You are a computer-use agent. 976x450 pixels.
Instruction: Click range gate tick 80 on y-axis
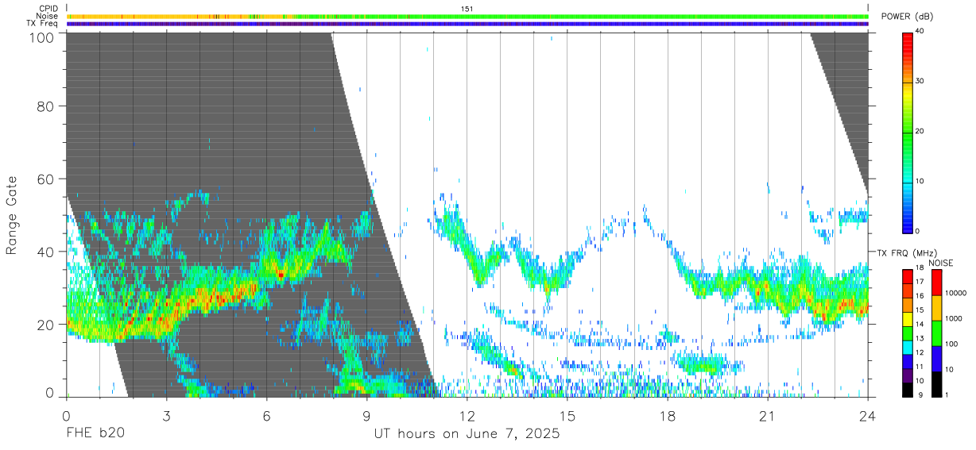45,107
